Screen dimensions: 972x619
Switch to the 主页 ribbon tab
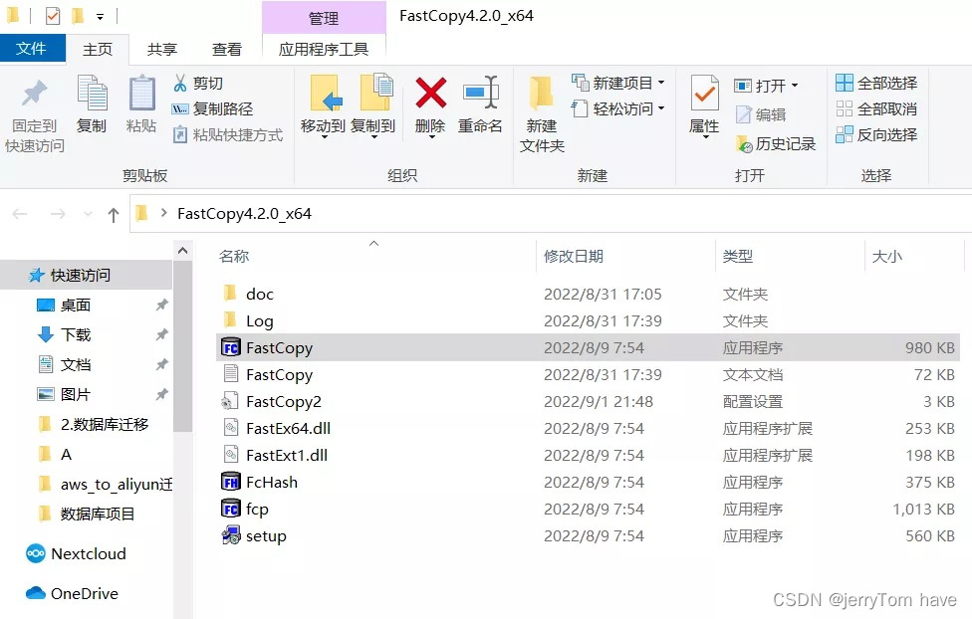98,49
